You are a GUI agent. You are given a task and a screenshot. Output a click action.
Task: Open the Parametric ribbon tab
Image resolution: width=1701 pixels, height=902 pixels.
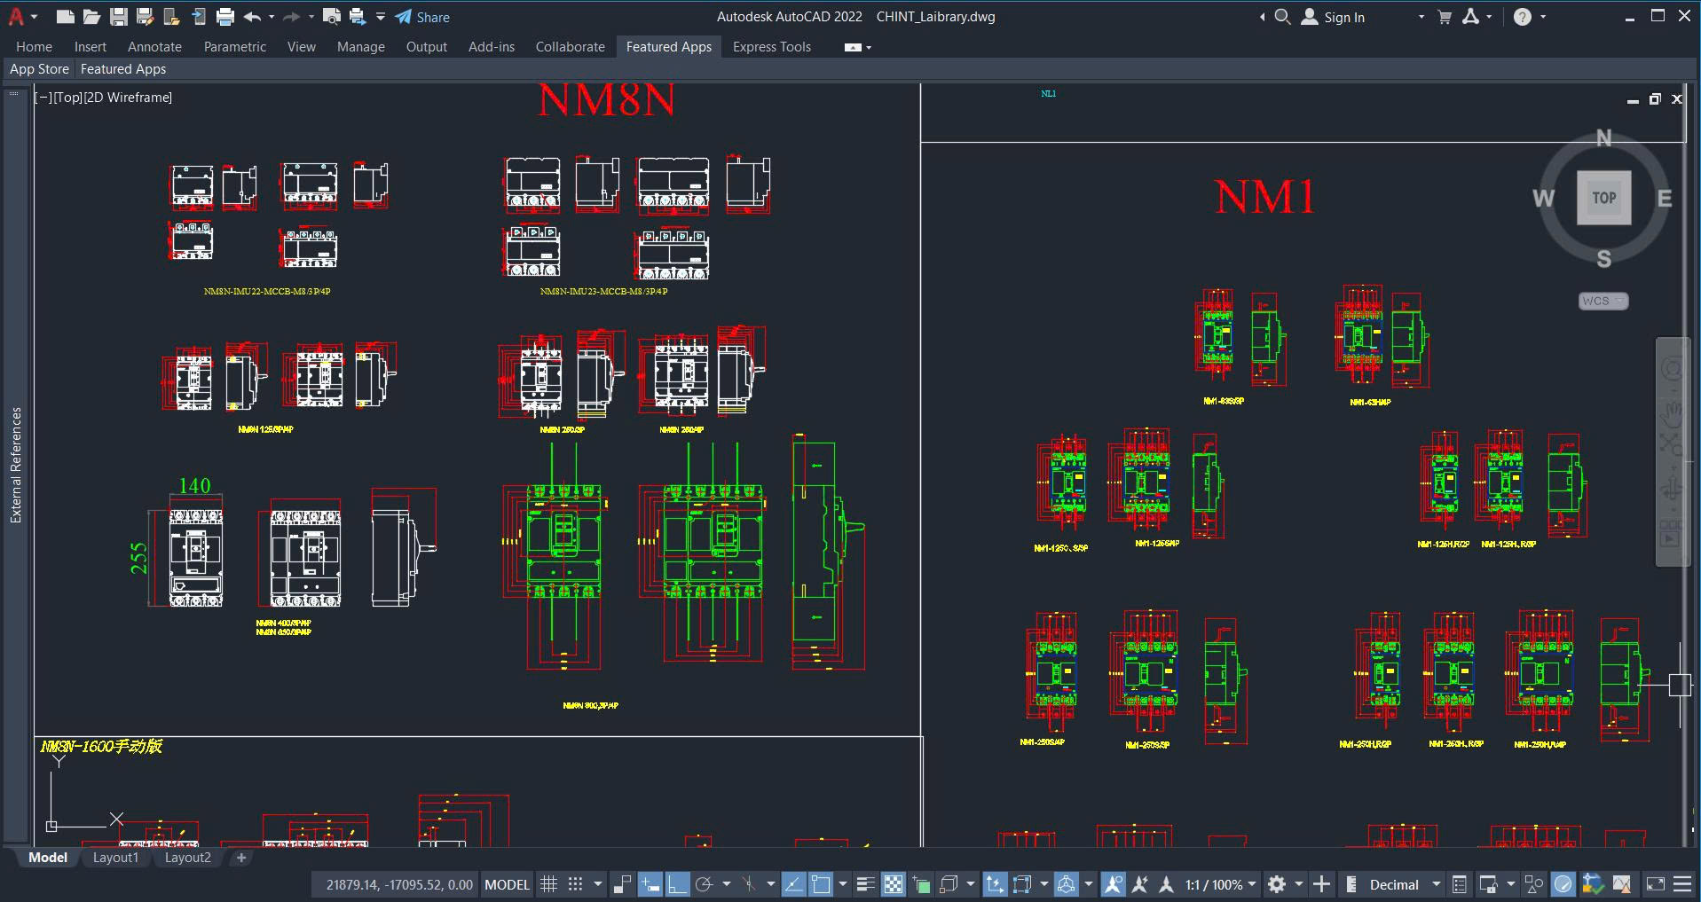235,47
